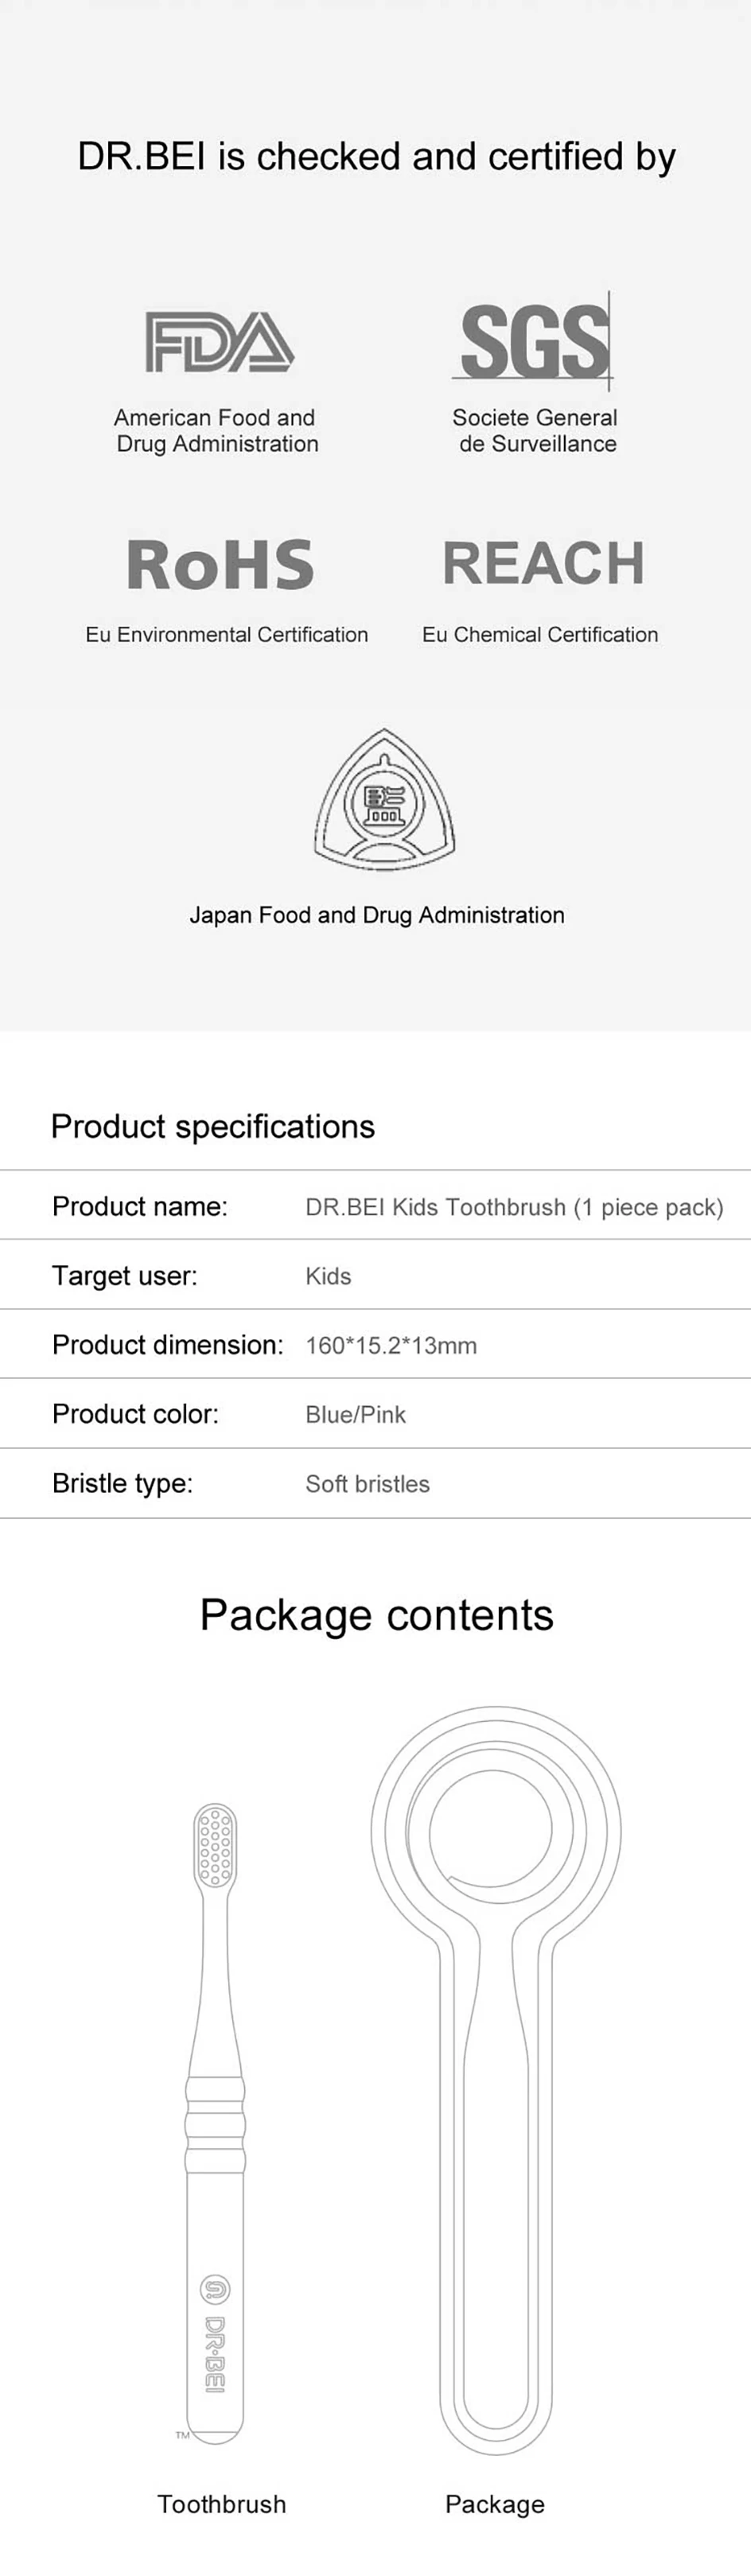Click the SGS certification logo

click(535, 342)
